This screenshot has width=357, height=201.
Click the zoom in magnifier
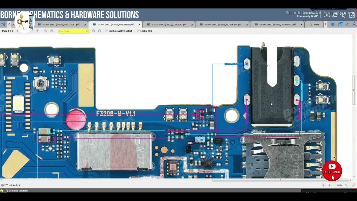click(x=52, y=31)
